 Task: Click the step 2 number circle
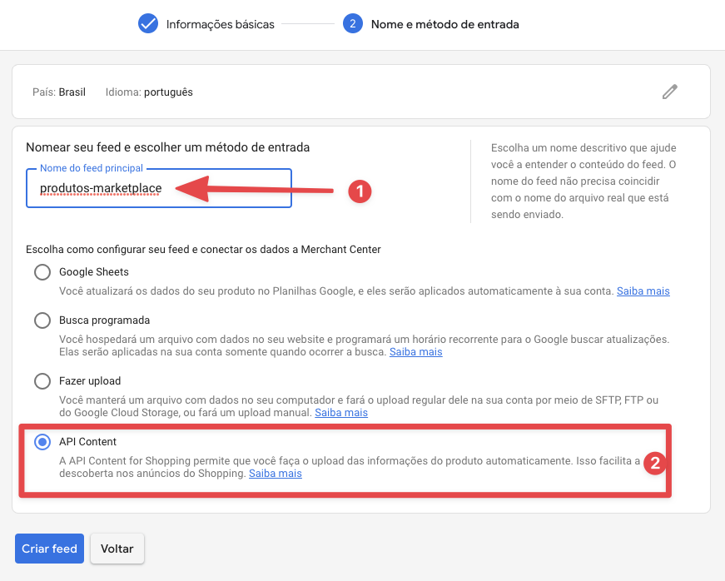click(352, 24)
